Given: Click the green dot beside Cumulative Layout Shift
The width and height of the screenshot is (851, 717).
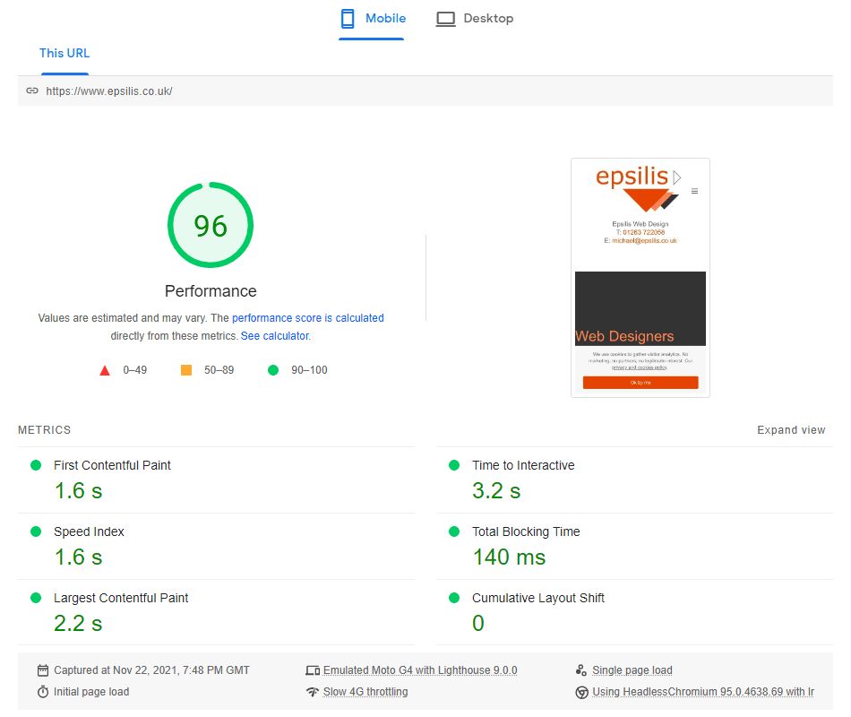Looking at the screenshot, I should [454, 598].
